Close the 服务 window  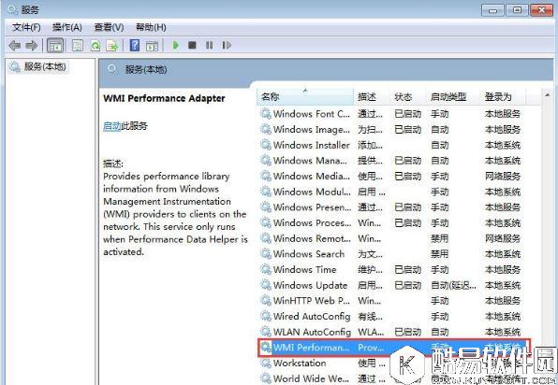pos(541,10)
